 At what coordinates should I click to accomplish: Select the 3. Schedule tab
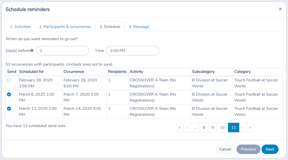pyautogui.click(x=110, y=27)
